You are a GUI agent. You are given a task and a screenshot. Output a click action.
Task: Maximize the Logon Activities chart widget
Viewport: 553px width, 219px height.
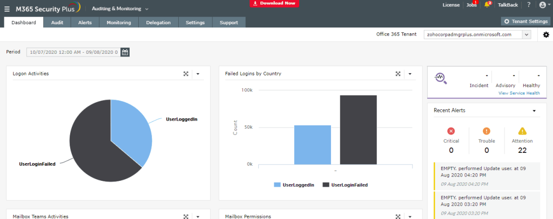(x=185, y=74)
